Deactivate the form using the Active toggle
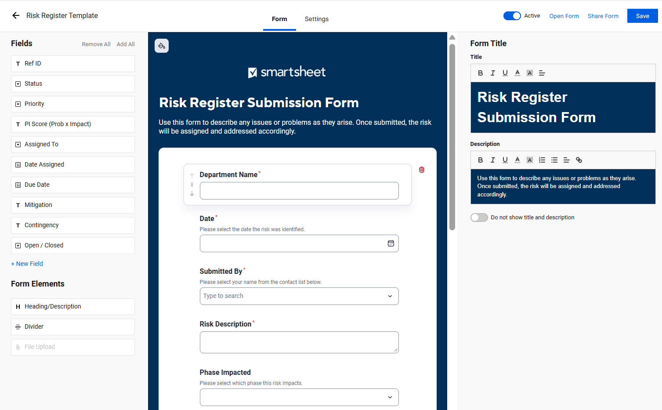Screen dimensions: 662x410 coord(511,15)
